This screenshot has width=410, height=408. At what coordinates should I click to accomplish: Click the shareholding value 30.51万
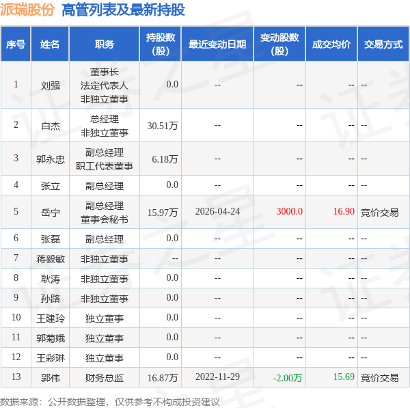[x=163, y=126]
